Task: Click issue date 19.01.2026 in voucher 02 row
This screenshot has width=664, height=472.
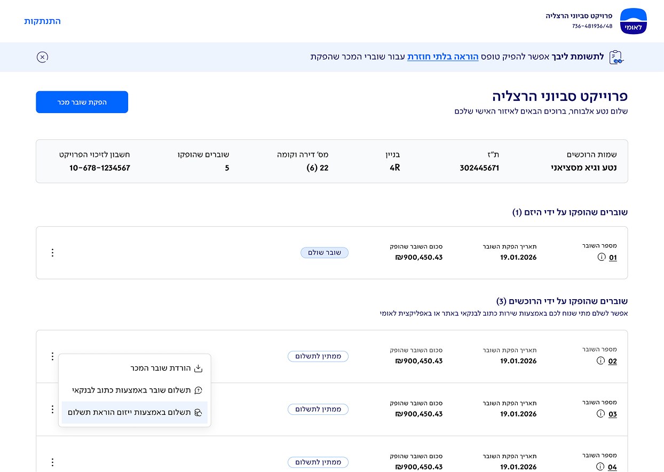Action: click(518, 361)
